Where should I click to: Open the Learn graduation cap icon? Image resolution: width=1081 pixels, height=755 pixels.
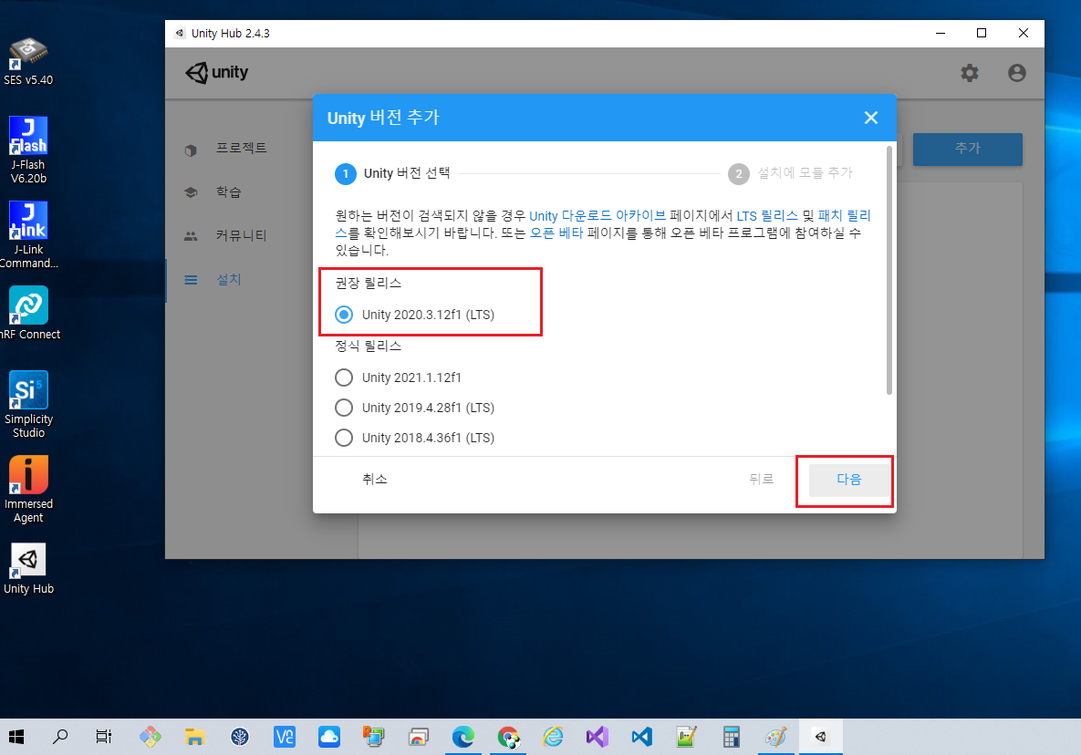coord(191,193)
